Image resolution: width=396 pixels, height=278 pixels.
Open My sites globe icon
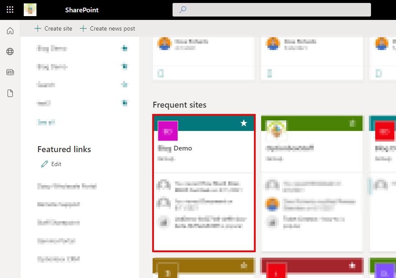click(x=10, y=52)
